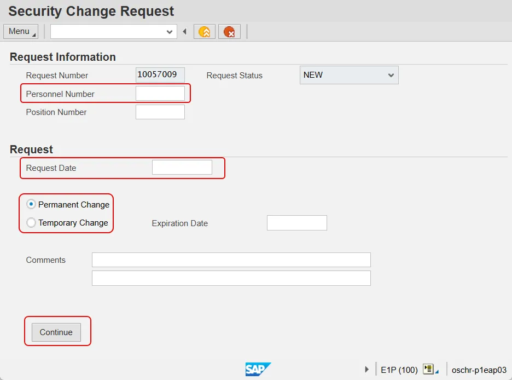Click the Position Number input field

click(x=160, y=112)
